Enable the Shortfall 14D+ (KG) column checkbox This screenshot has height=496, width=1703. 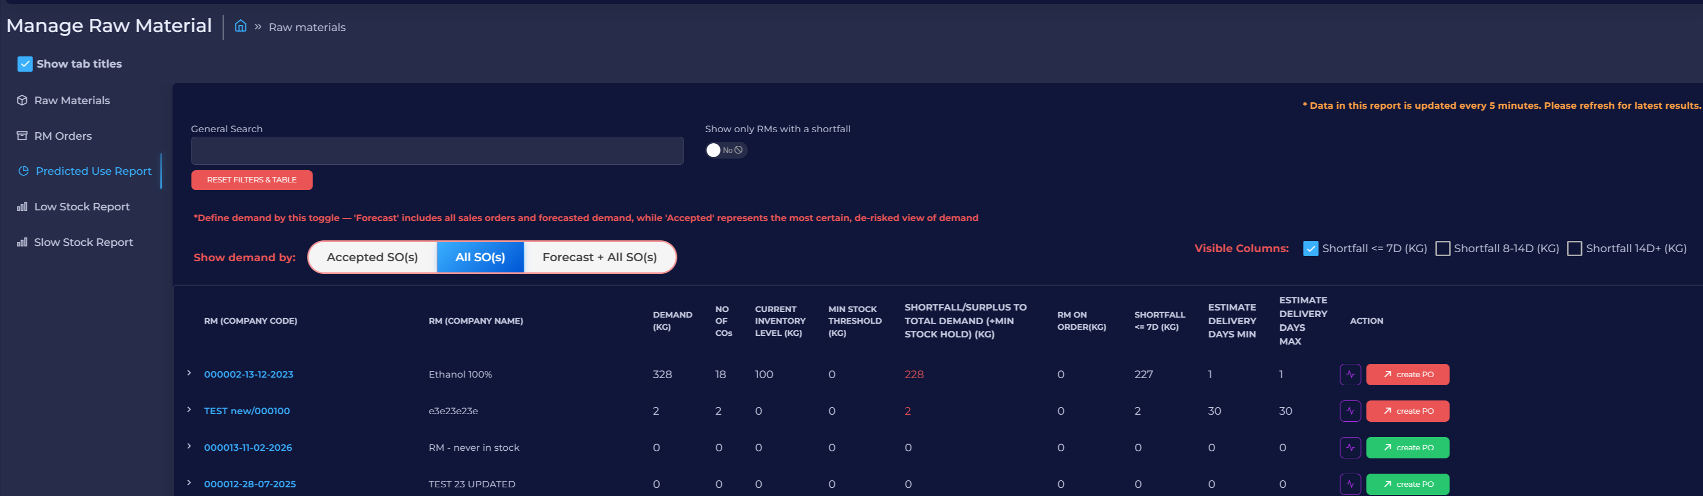pos(1574,249)
